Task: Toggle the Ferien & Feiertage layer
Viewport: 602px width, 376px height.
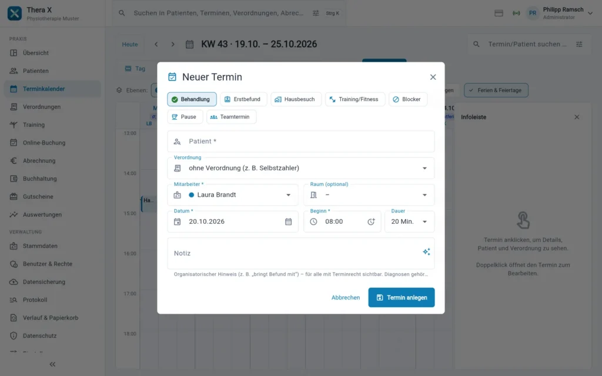Action: pos(496,90)
